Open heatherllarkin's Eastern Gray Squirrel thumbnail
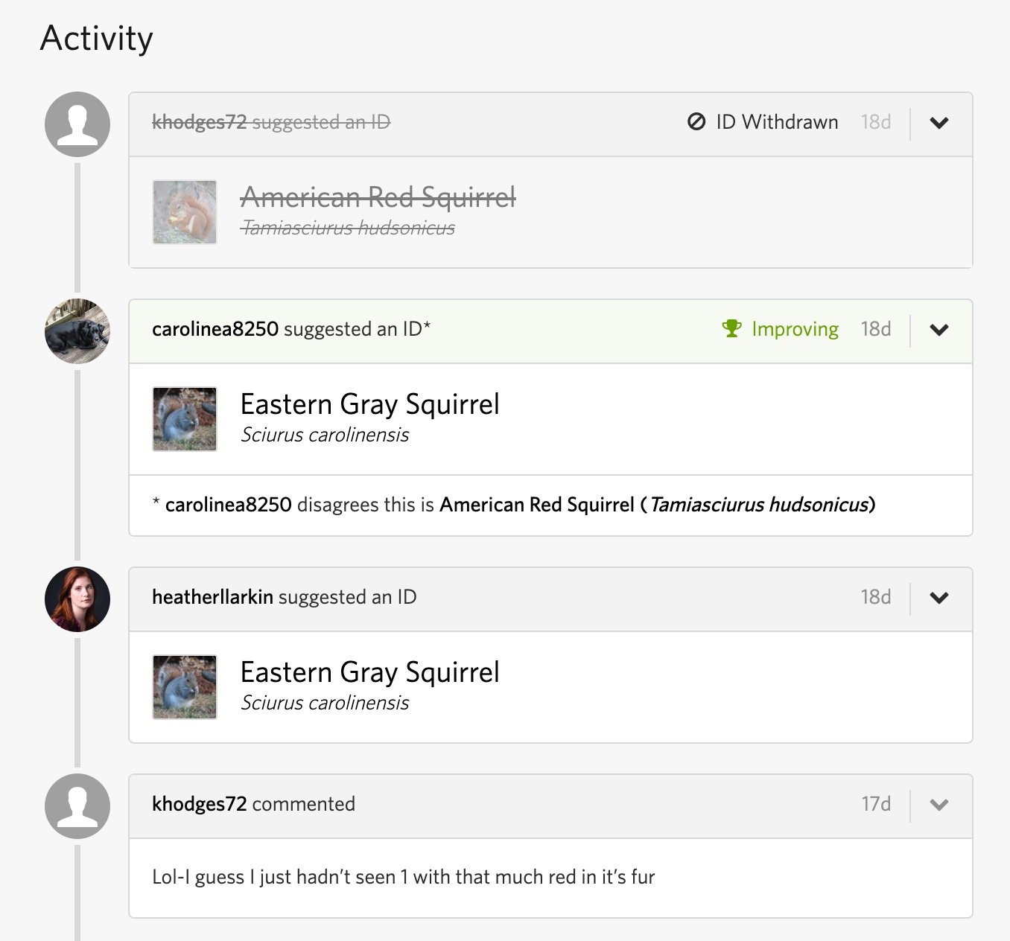 click(x=185, y=687)
